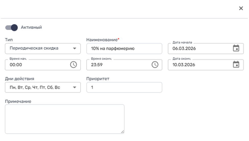Click the Примечание text area resize handle
249x141 pixels.
122,132
